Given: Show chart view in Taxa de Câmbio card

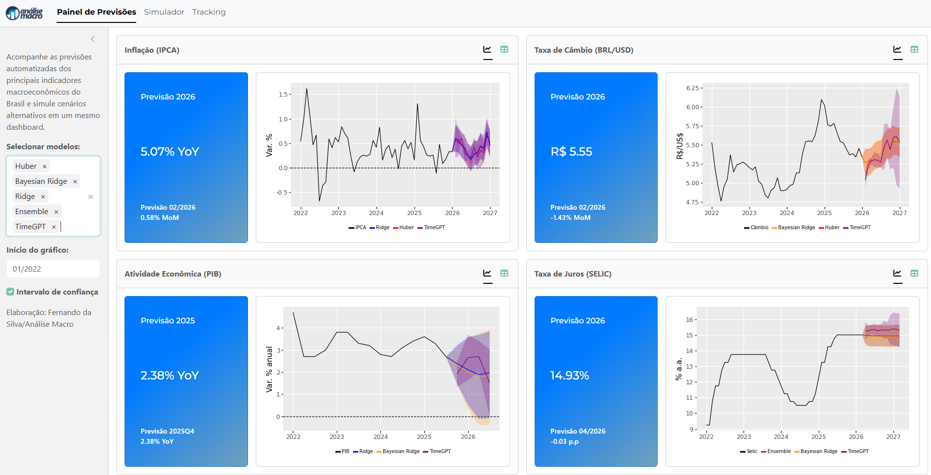Looking at the screenshot, I should 897,50.
